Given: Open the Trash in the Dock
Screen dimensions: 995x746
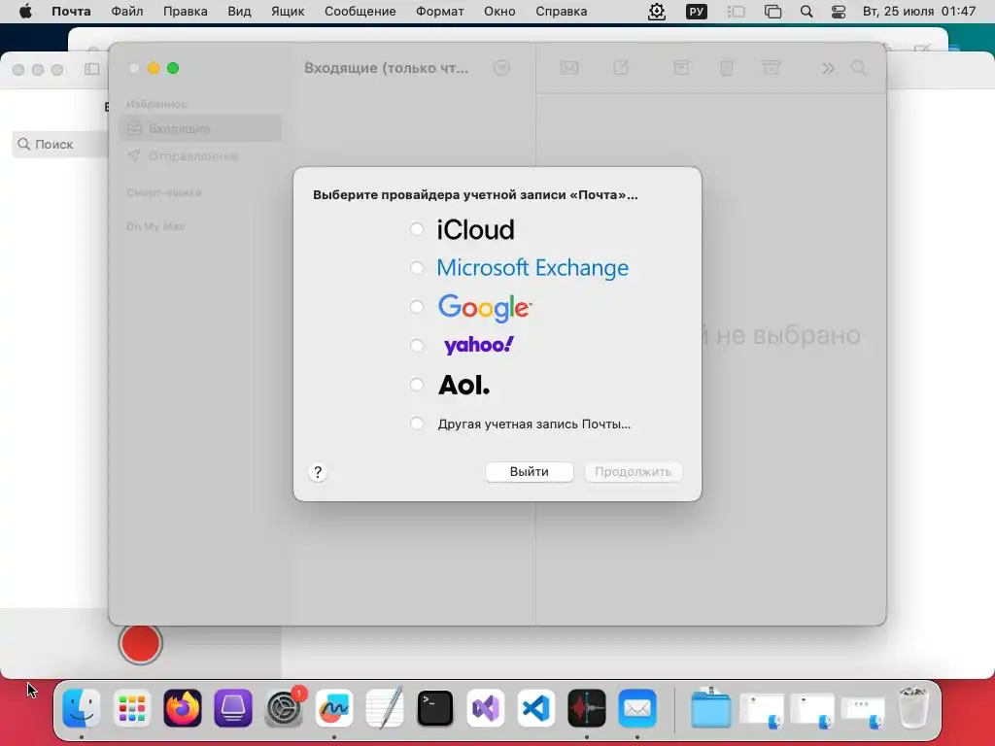Looking at the screenshot, I should click(913, 708).
